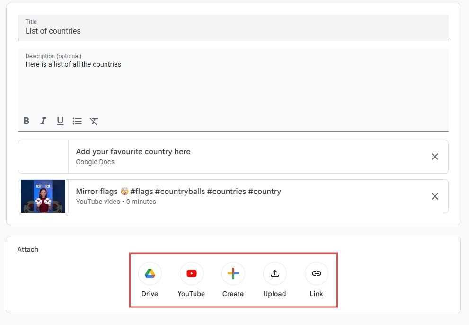Insert a bulleted list in description
This screenshot has width=469, height=325.
[77, 121]
